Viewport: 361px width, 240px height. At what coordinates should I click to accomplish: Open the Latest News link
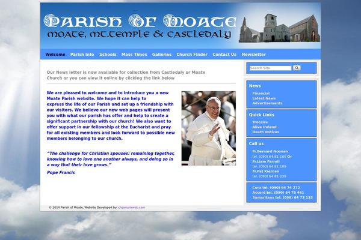264,98
